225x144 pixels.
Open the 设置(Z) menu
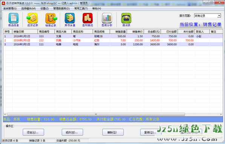[x=44, y=9]
